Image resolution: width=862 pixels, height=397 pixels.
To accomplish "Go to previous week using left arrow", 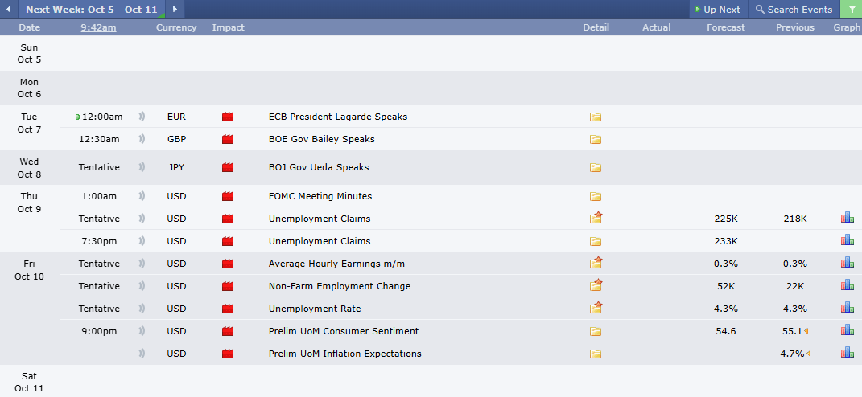I will (x=9, y=10).
